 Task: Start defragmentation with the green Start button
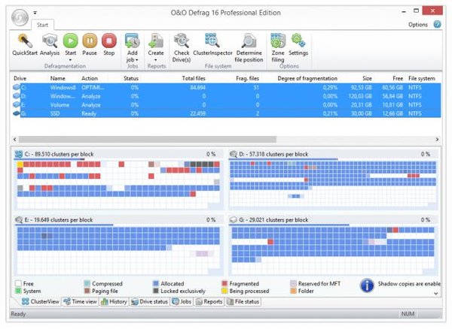point(71,41)
